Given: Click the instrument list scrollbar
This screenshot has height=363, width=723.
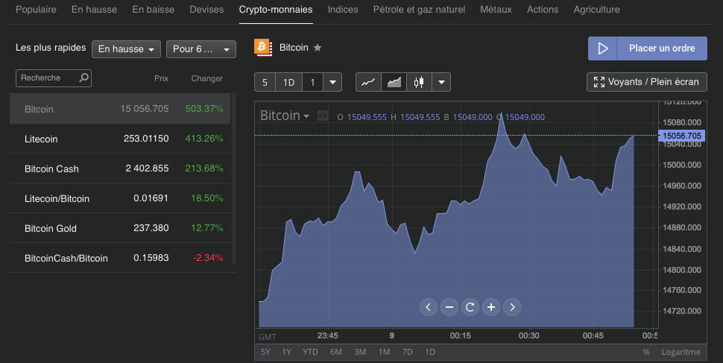Looking at the screenshot, I should (234, 179).
